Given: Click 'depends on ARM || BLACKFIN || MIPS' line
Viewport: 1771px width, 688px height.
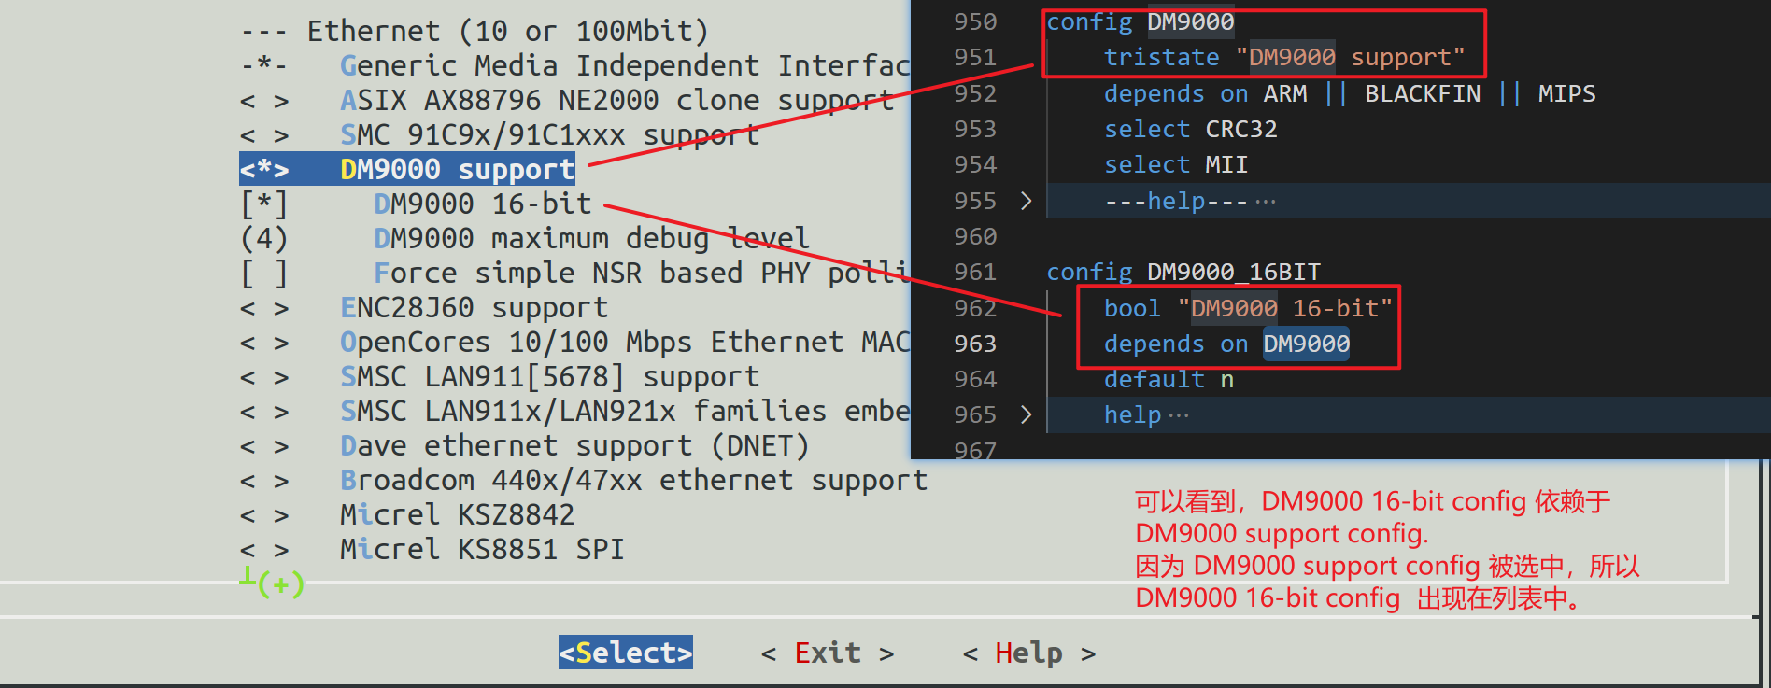Looking at the screenshot, I should tap(1350, 94).
